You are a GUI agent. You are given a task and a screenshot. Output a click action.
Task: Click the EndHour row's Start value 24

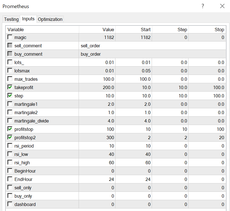click(134, 179)
